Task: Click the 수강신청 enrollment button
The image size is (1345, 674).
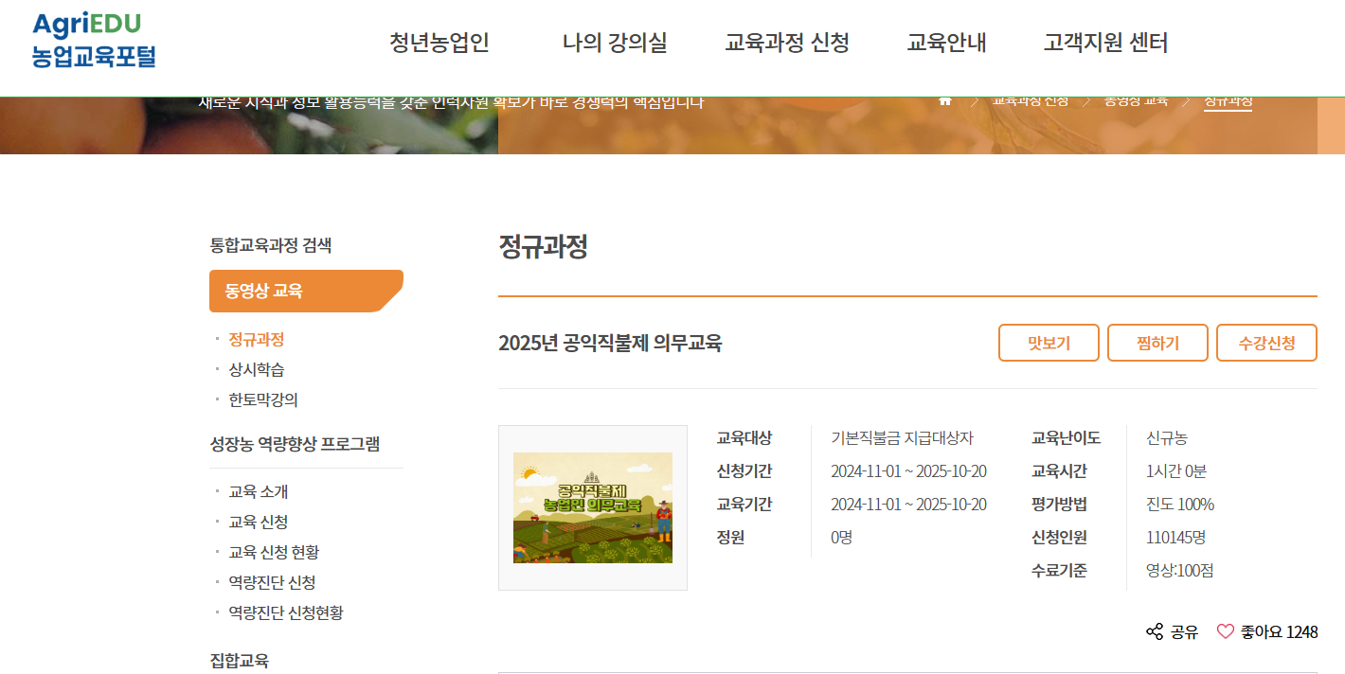Action: click(x=1266, y=342)
